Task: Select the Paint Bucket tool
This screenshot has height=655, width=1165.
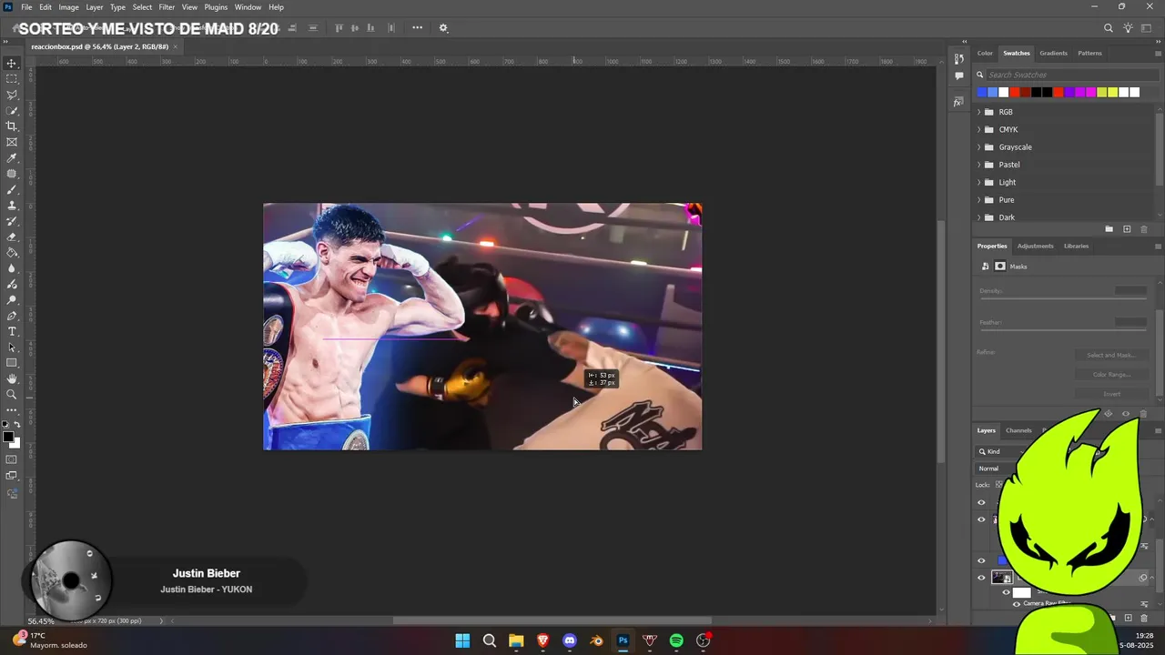Action: click(x=12, y=253)
